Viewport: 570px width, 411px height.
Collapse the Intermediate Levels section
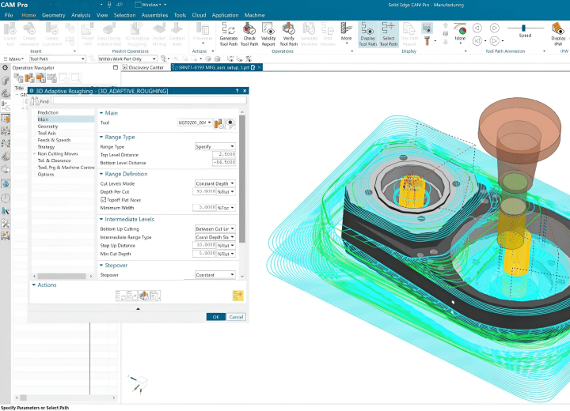(x=101, y=219)
